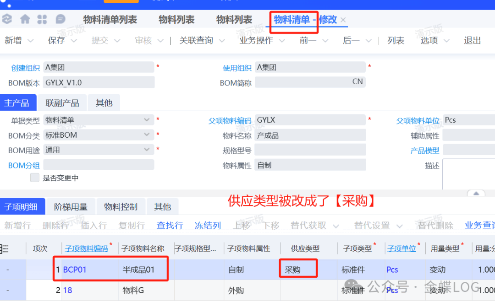Select the 供应类型 cell showing 采购
Viewport: 495px width, 307px height.
pos(298,269)
